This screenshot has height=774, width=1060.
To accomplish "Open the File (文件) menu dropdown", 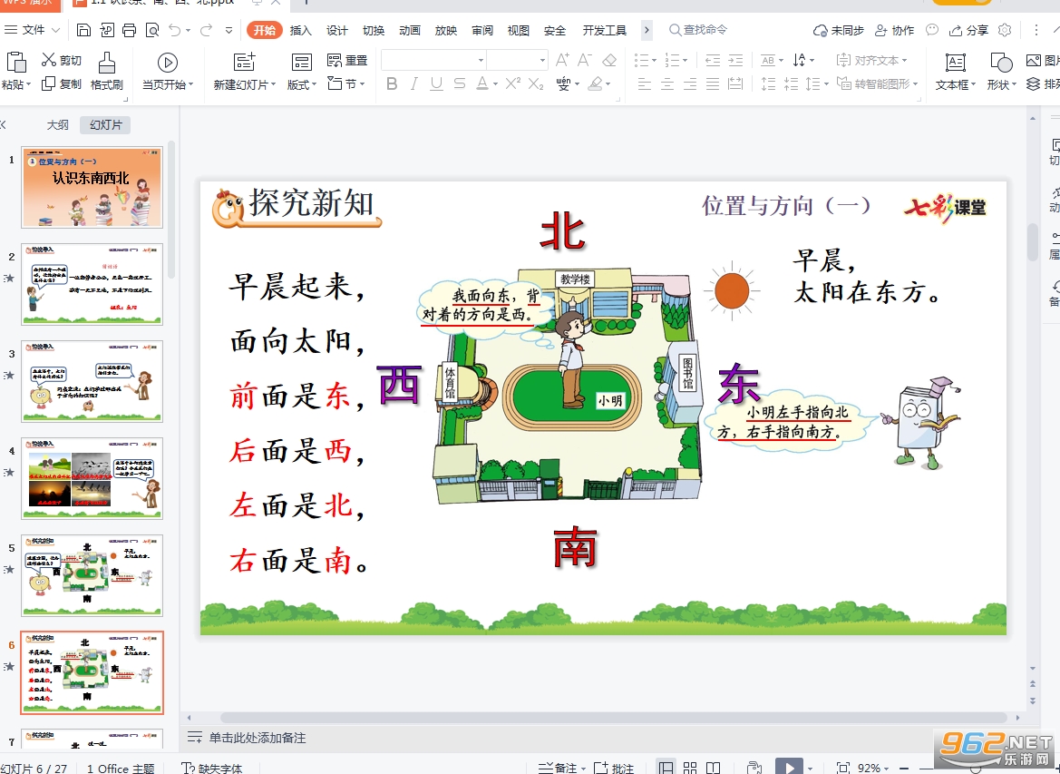I will click(x=33, y=30).
